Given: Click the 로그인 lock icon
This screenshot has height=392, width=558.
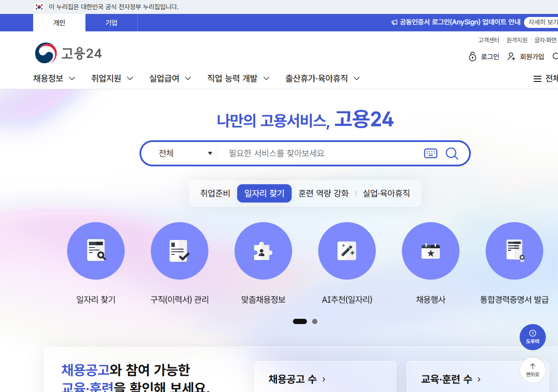Looking at the screenshot, I should point(473,57).
